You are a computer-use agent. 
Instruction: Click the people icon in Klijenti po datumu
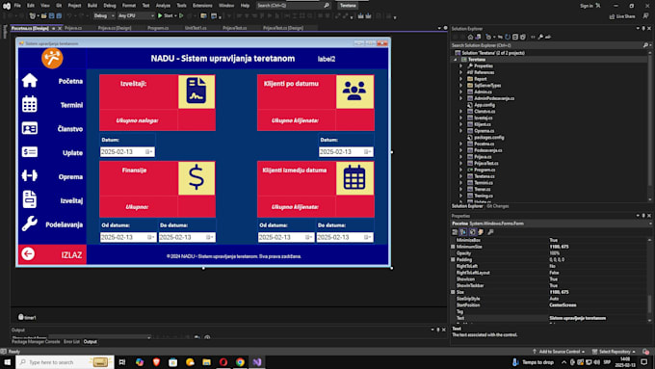pos(354,92)
